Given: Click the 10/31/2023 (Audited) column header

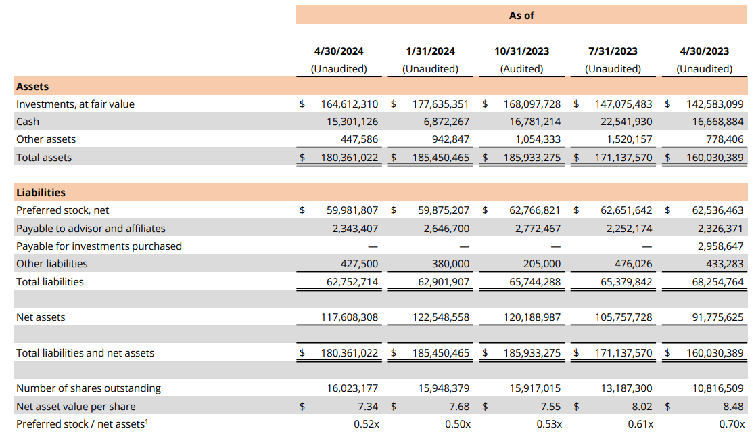Looking at the screenshot, I should point(521,51).
